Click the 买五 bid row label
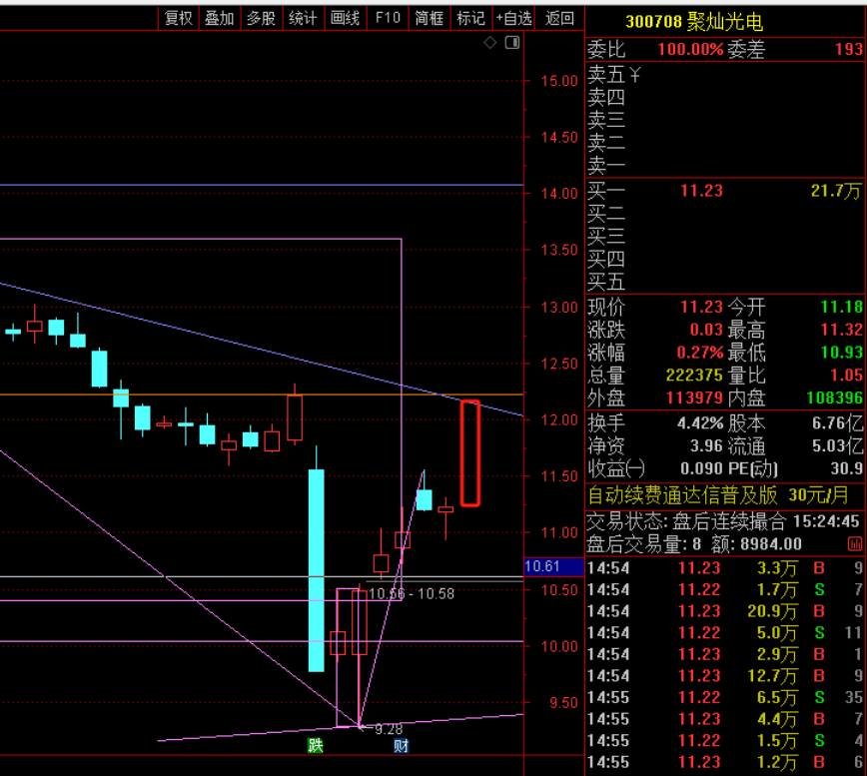This screenshot has height=776, width=867. pos(606,282)
